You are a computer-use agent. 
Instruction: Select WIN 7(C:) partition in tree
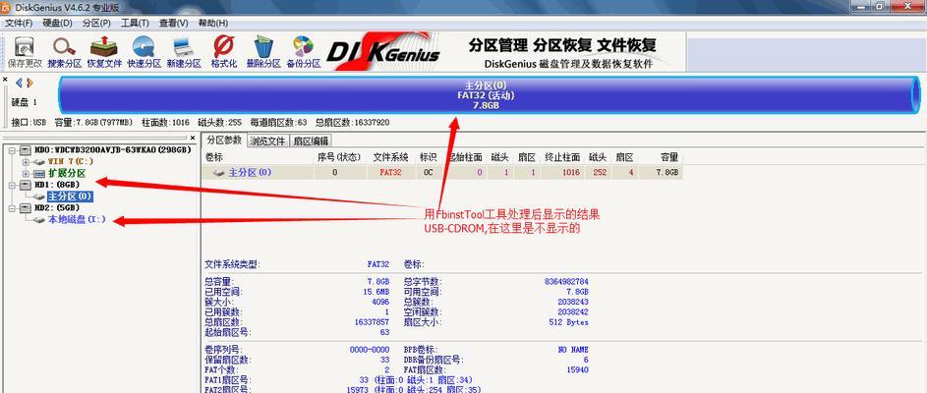71,161
